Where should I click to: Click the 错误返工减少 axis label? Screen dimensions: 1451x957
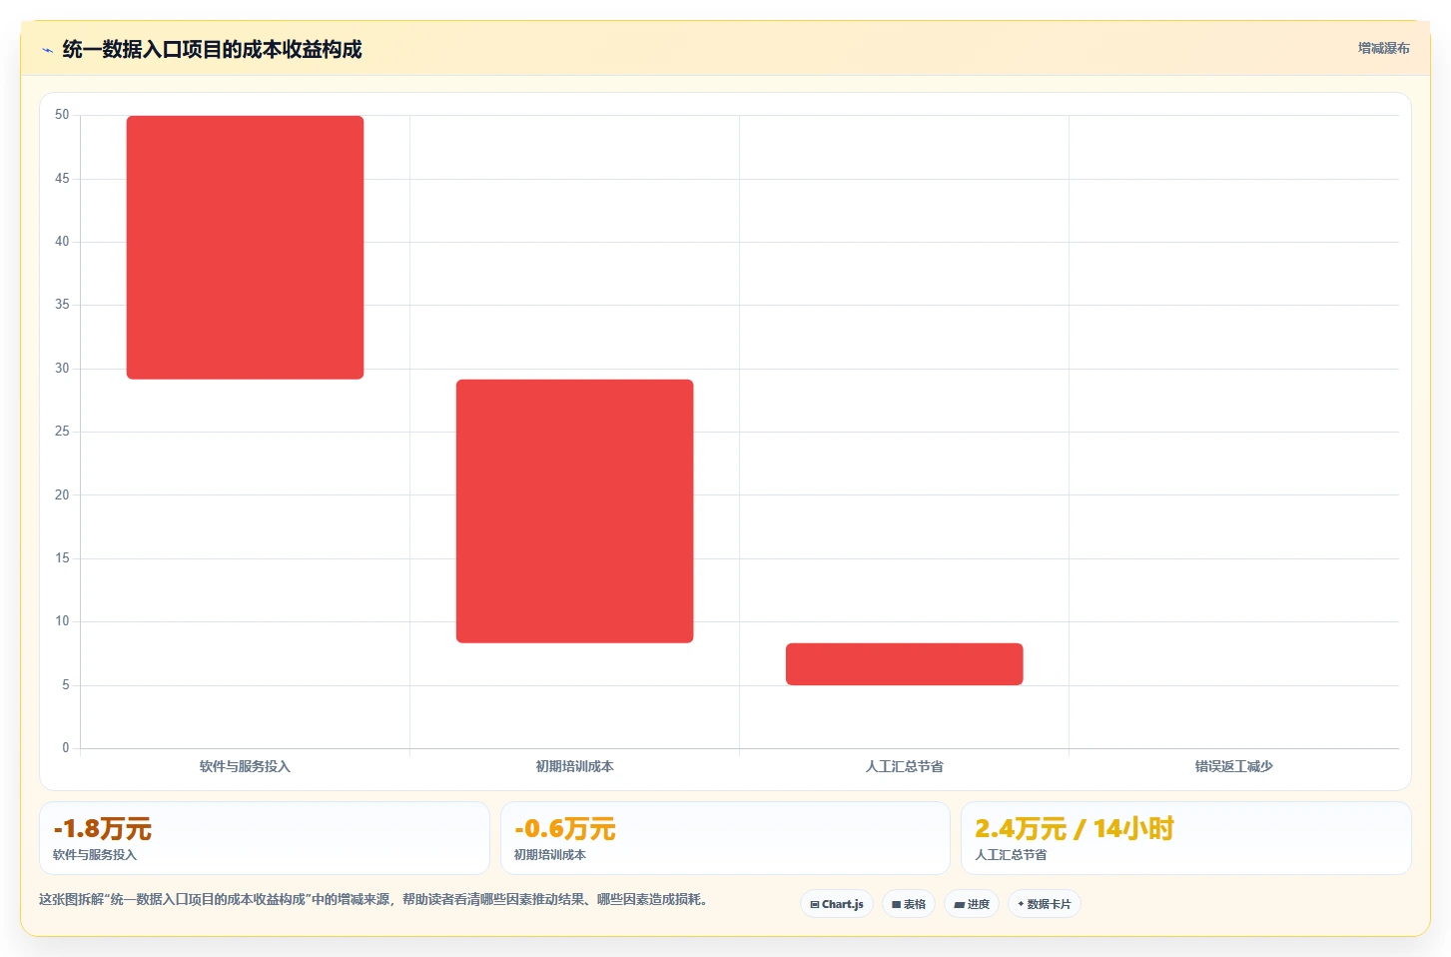click(1233, 767)
